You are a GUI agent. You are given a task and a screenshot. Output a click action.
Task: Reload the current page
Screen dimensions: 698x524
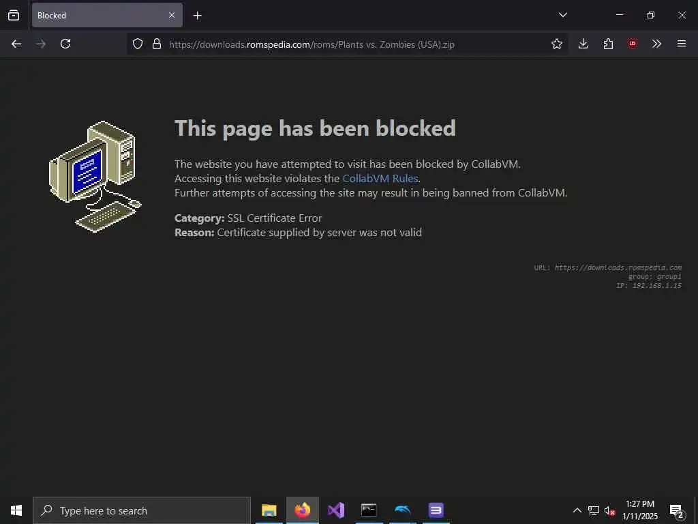click(x=65, y=44)
